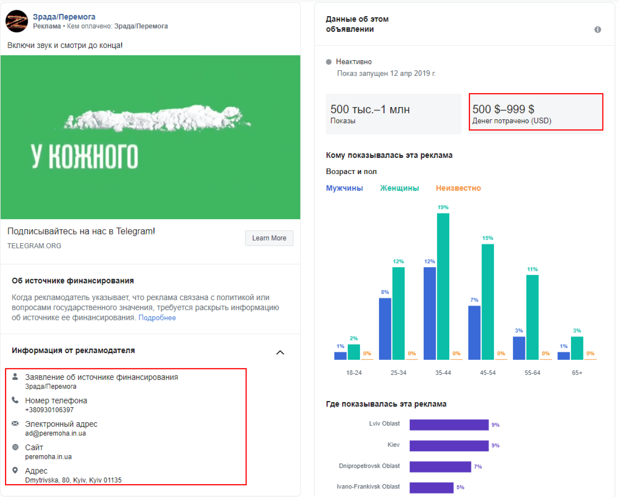Click the Learn More button
The height and width of the screenshot is (497, 619).
(x=269, y=238)
